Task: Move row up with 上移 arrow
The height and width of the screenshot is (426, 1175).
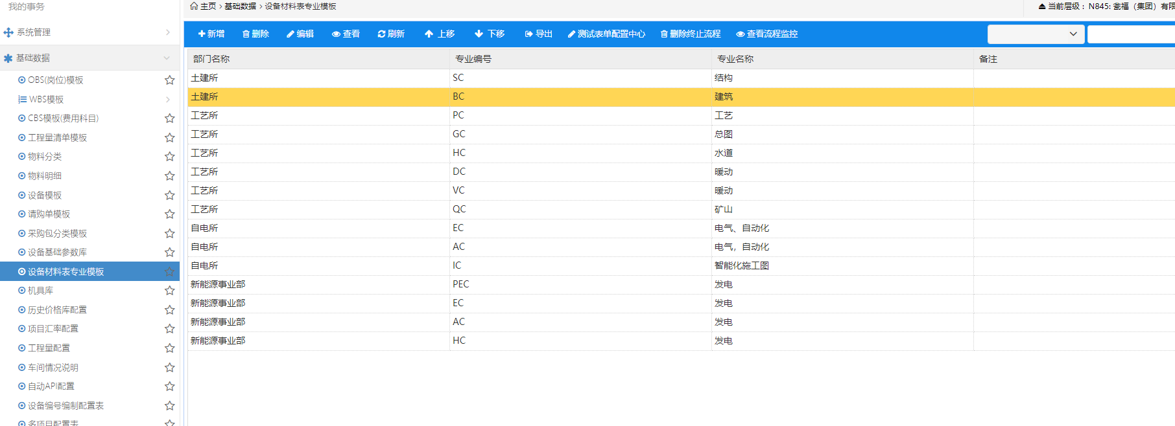Action: click(429, 34)
